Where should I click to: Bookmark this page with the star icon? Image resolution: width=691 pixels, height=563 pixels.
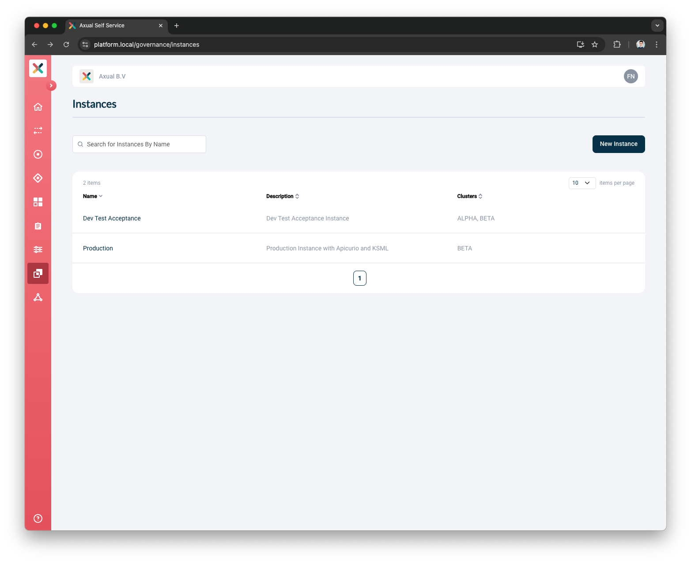595,45
